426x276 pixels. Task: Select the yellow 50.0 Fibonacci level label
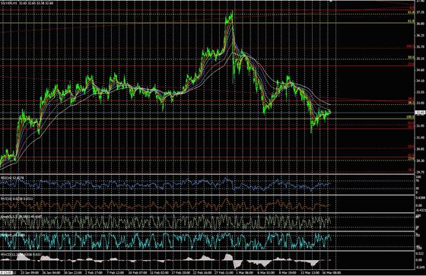click(x=411, y=57)
